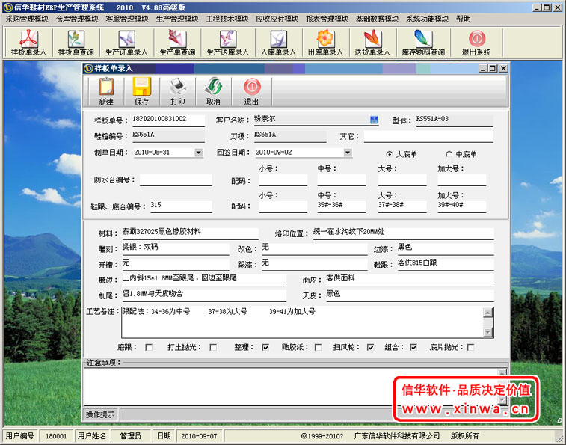
Task: Click 工艺备注 scrollbar up arrow
Action: 488,313
